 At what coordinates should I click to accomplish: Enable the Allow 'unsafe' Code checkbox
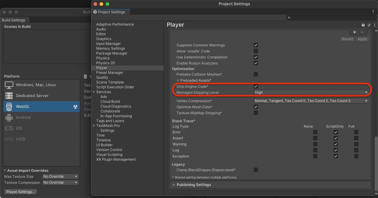(256, 51)
